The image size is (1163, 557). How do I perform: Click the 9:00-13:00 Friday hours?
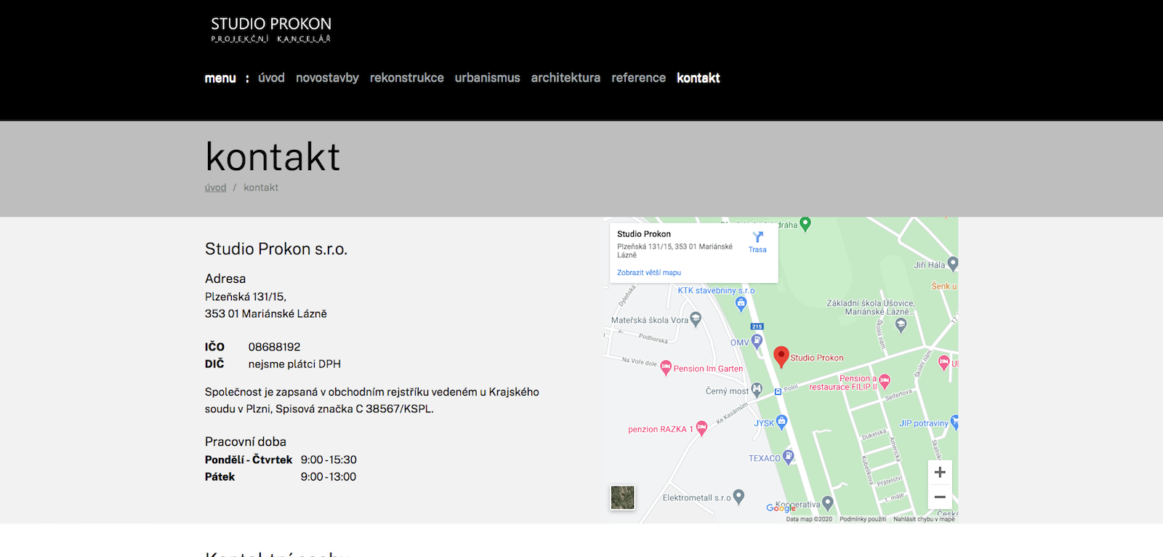click(x=329, y=477)
